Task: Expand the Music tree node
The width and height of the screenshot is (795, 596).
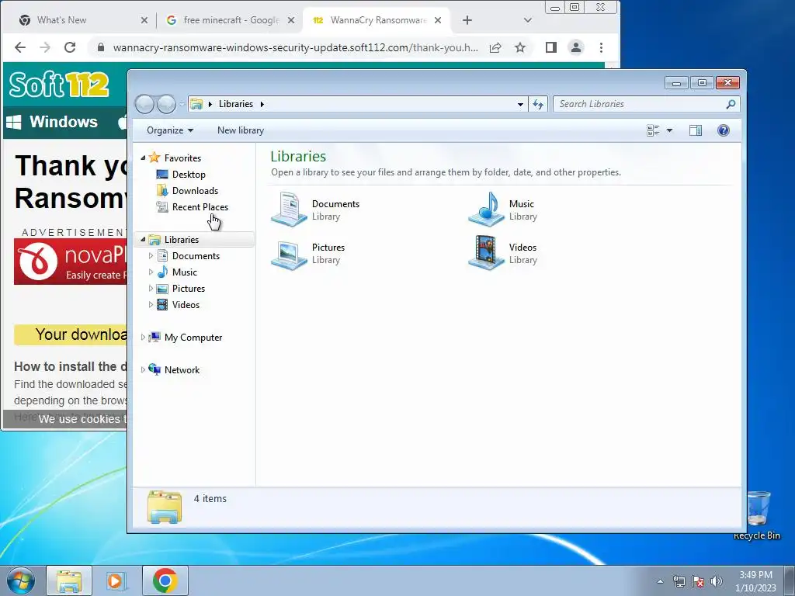Action: (x=151, y=272)
